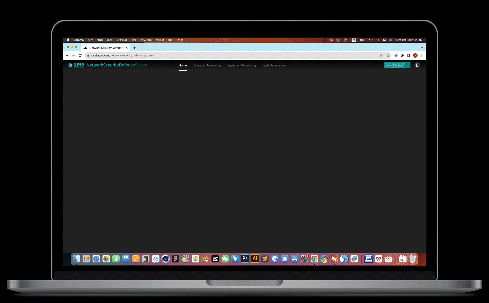Open Launchpad from the dock
Image resolution: width=489 pixels, height=303 pixels.
click(86, 259)
